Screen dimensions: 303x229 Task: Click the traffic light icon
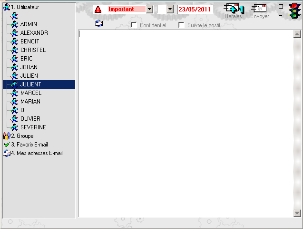pyautogui.click(x=294, y=10)
